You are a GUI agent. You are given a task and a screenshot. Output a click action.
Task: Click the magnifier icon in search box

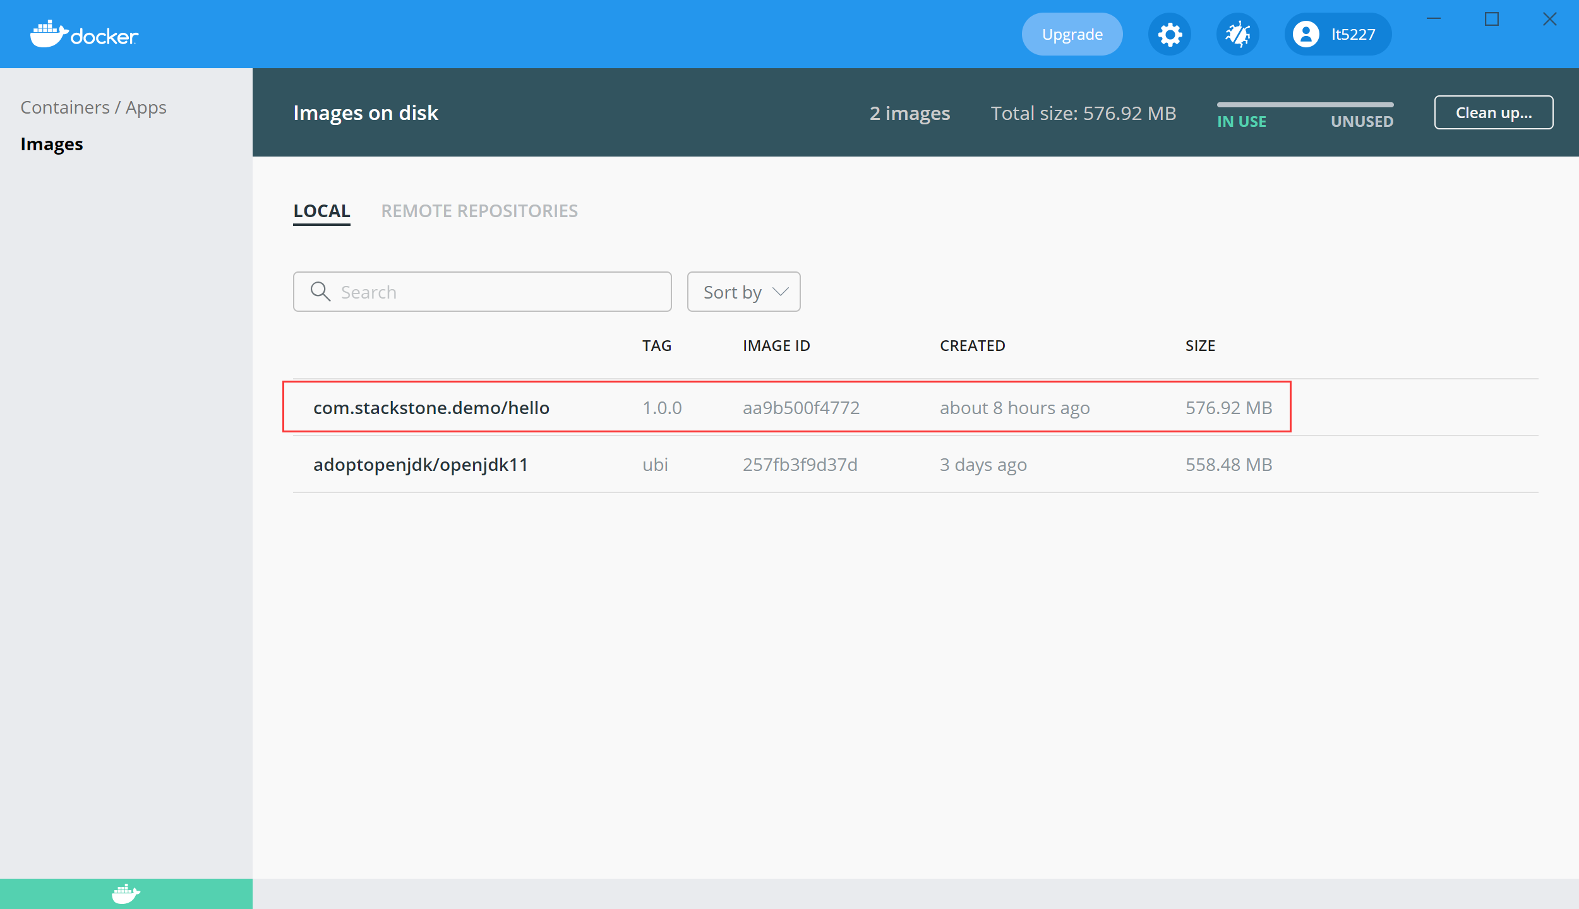pos(320,292)
